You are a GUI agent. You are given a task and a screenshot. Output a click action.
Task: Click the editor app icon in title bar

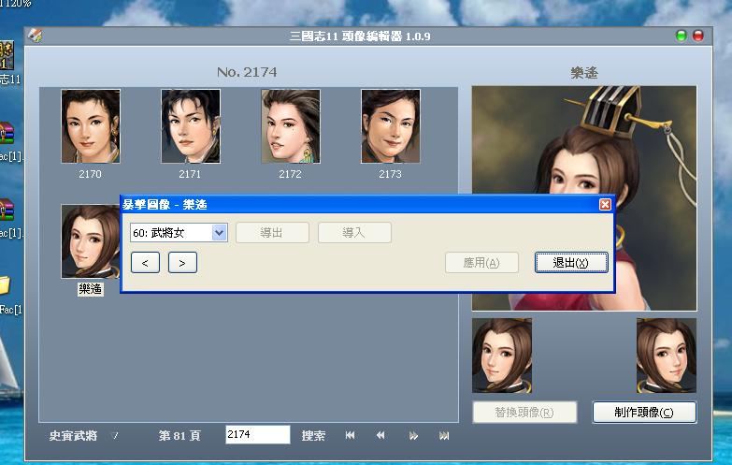(x=36, y=36)
